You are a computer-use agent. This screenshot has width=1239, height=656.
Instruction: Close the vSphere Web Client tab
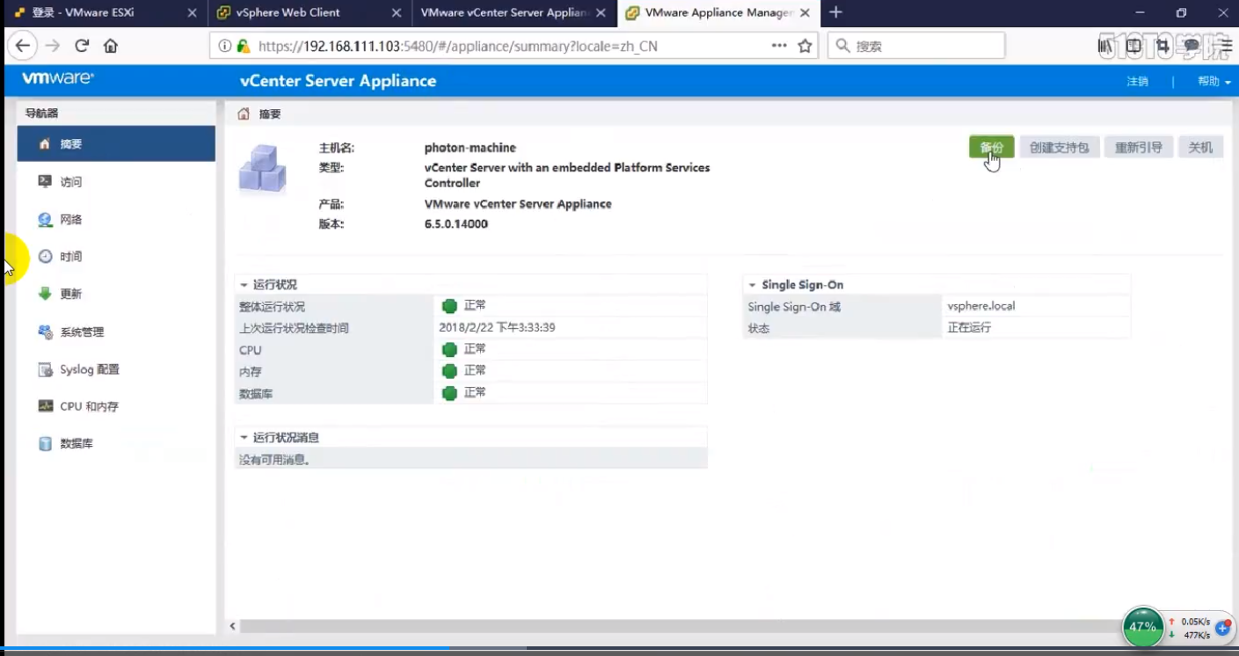click(397, 12)
